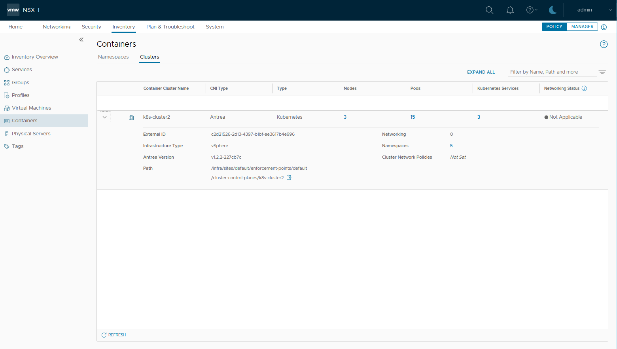Screen dimensions: 617x349
Task: Open Kubernetes Services count 3 link
Action: pos(479,117)
